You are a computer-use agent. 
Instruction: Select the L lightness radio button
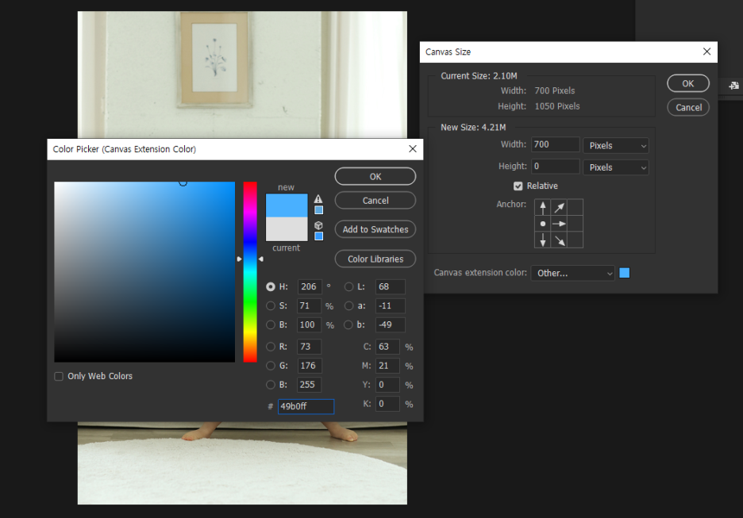[348, 286]
